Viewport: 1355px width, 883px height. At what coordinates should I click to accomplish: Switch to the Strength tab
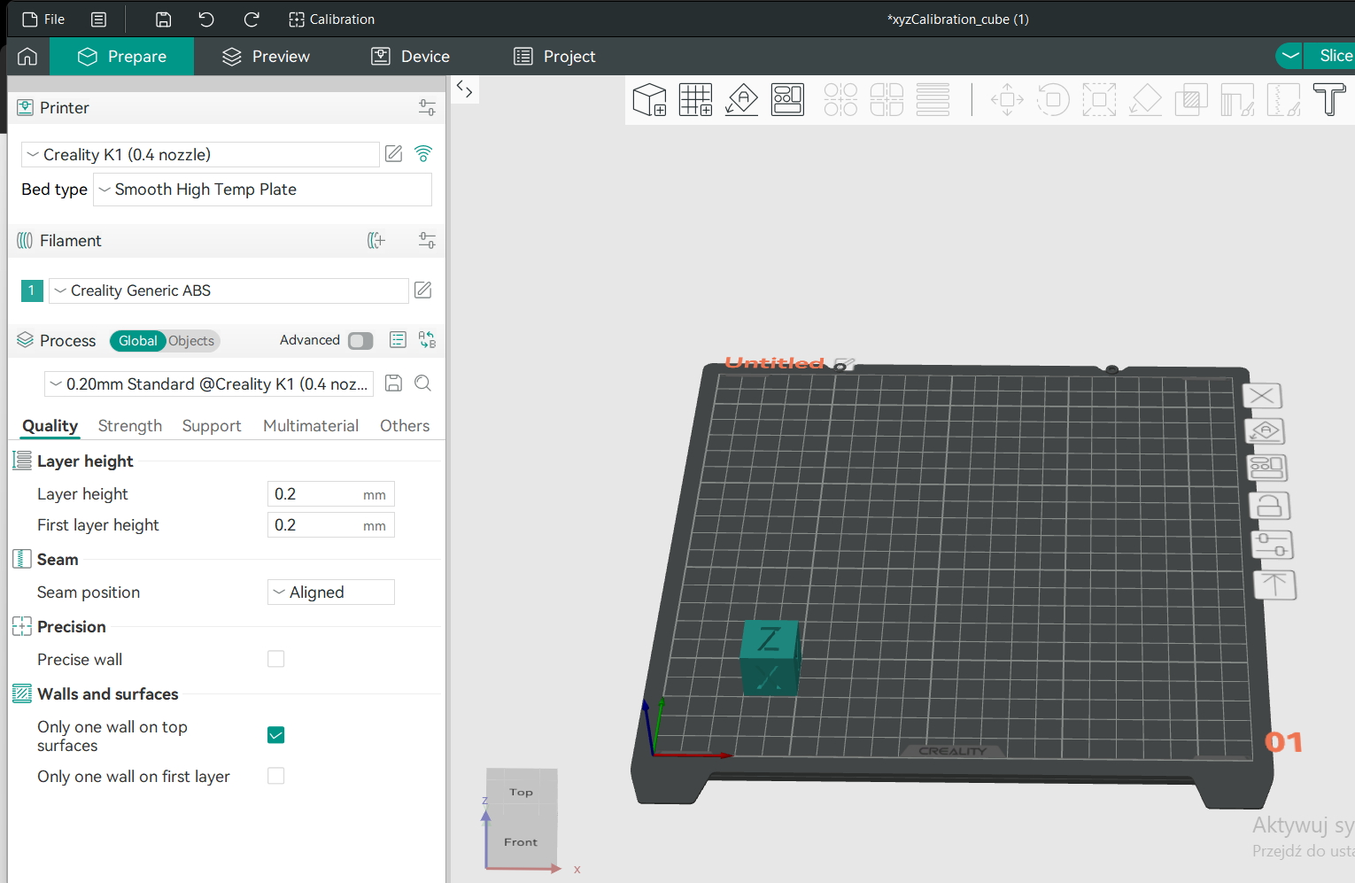point(130,426)
